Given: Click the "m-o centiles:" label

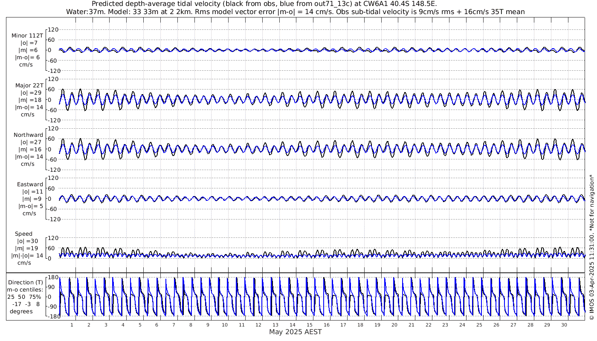Looking at the screenshot, I should pyautogui.click(x=25, y=289).
